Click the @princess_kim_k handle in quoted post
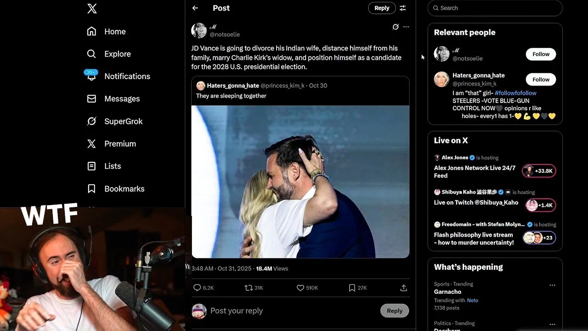The image size is (588, 331). (283, 86)
